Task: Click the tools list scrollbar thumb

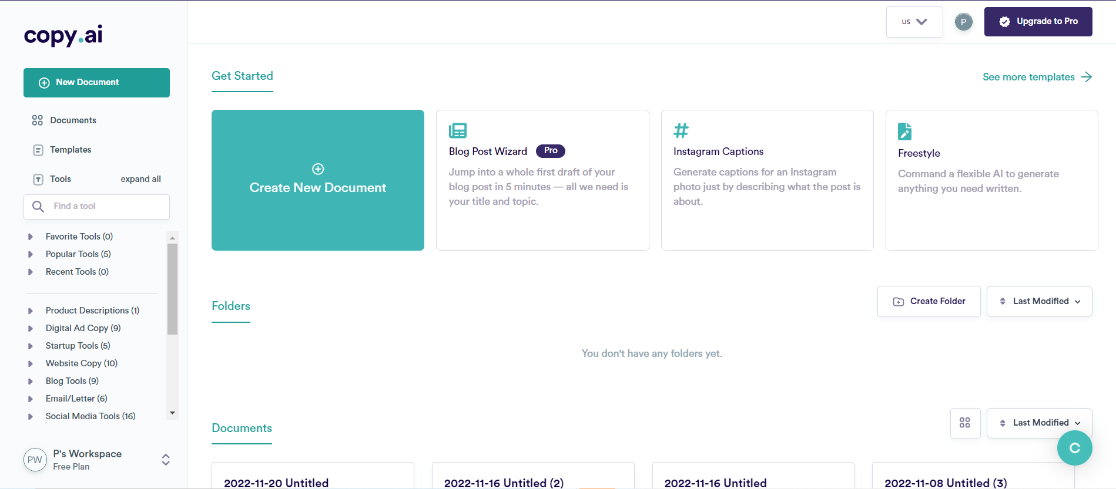Action: click(172, 289)
